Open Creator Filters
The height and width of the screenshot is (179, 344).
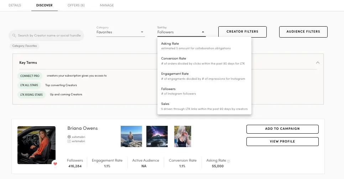pyautogui.click(x=242, y=32)
